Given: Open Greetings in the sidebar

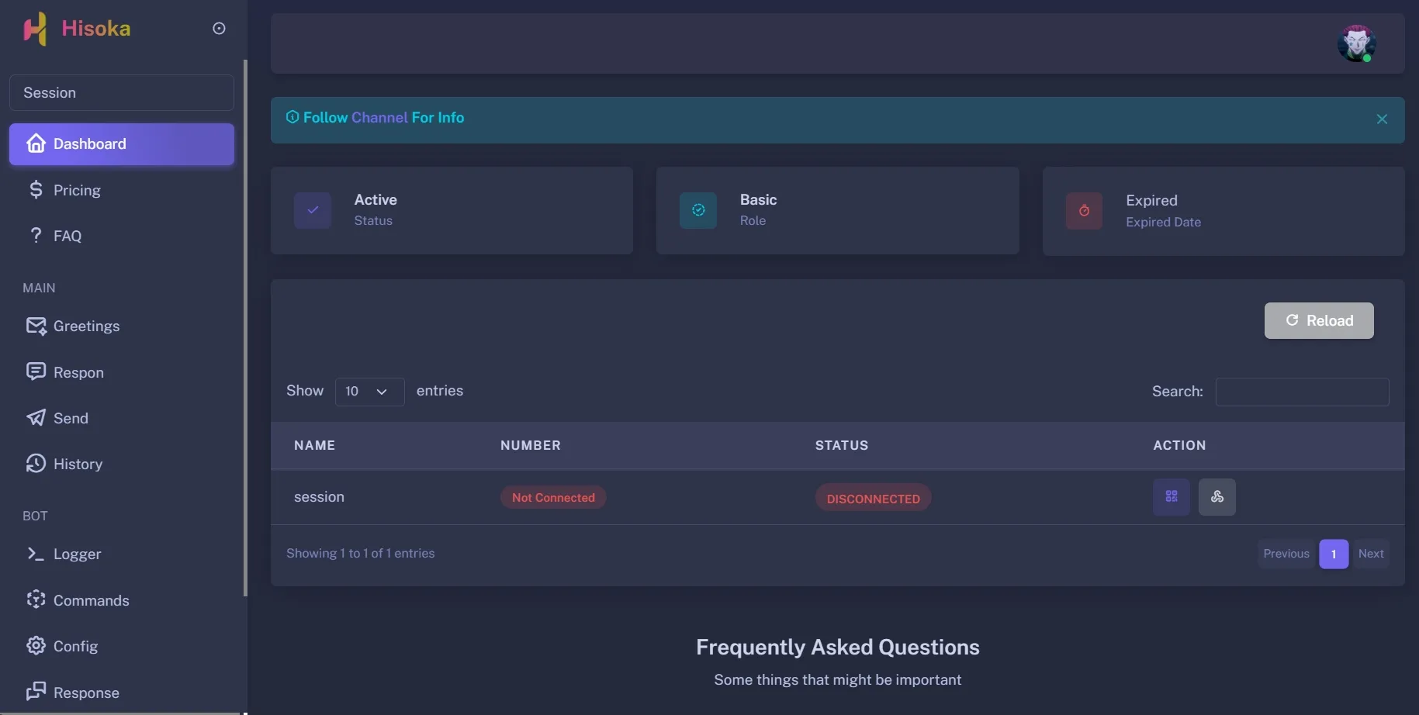Looking at the screenshot, I should click(86, 326).
